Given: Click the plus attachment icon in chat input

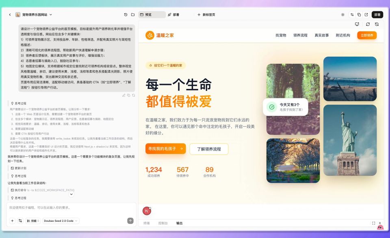Looking at the screenshot, I should coord(12,221).
